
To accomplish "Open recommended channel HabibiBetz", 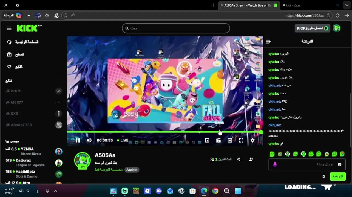I will 34,174.
